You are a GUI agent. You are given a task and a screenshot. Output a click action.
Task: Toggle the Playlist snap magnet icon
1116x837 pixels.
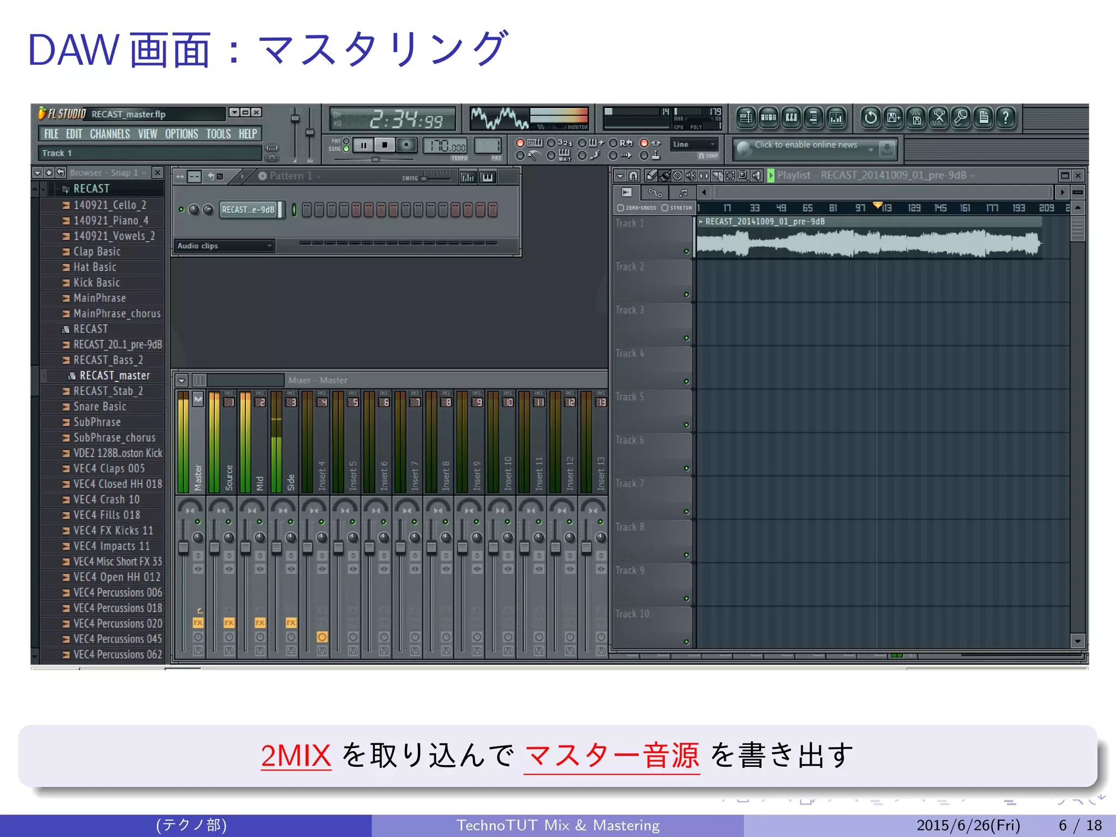tap(633, 175)
